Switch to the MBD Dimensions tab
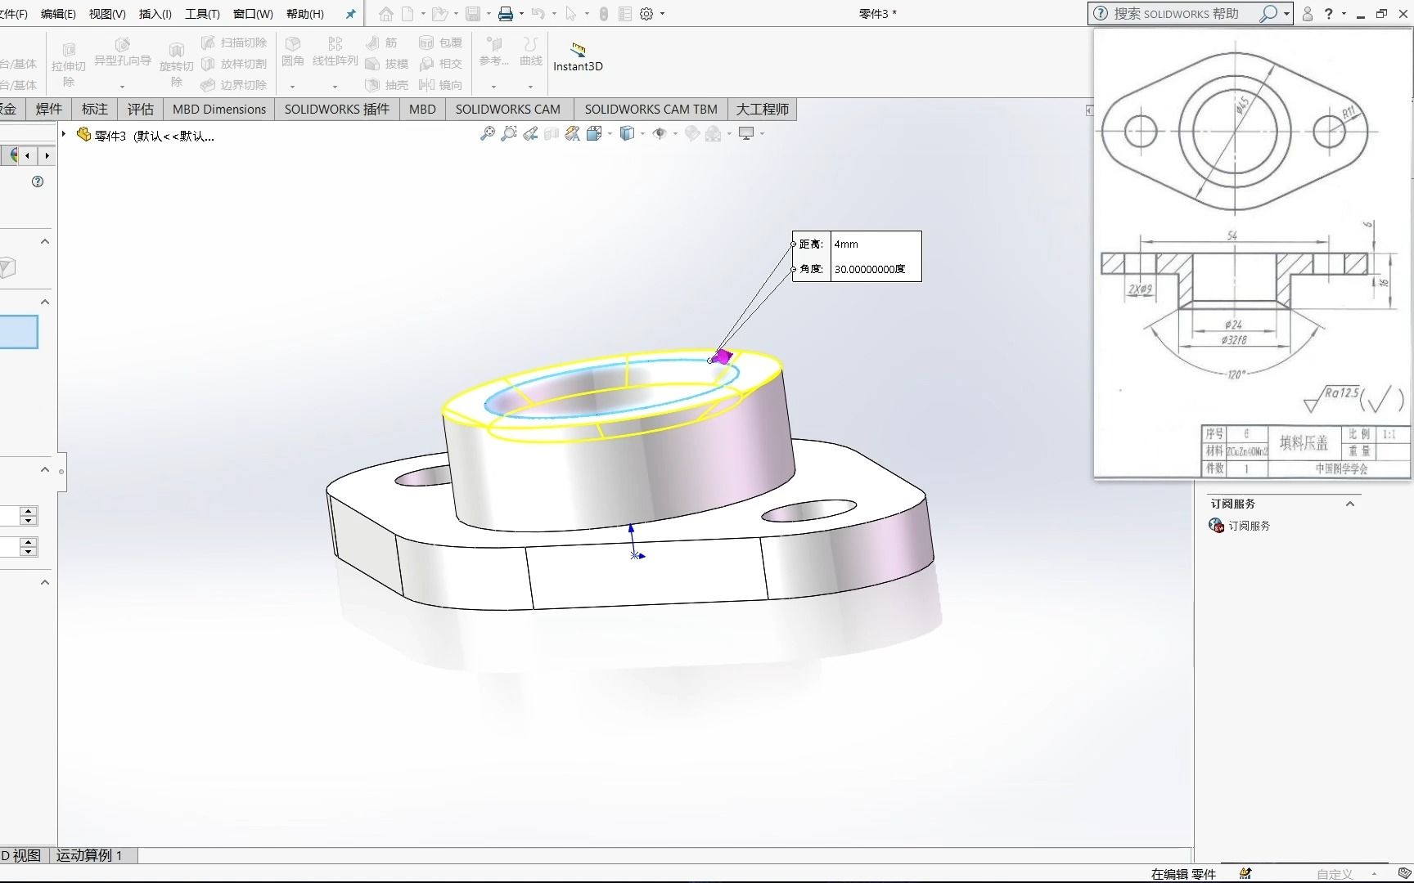Image resolution: width=1414 pixels, height=883 pixels. (219, 109)
